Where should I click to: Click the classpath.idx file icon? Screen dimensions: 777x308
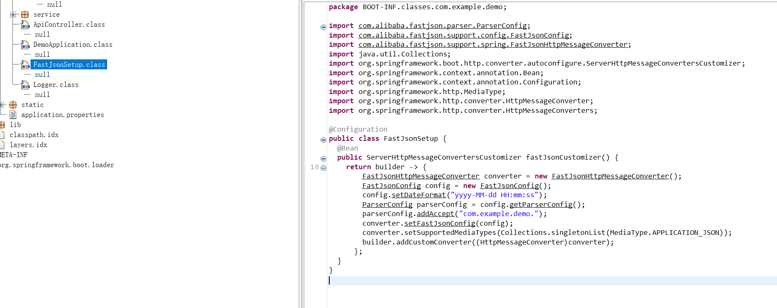(x=2, y=135)
